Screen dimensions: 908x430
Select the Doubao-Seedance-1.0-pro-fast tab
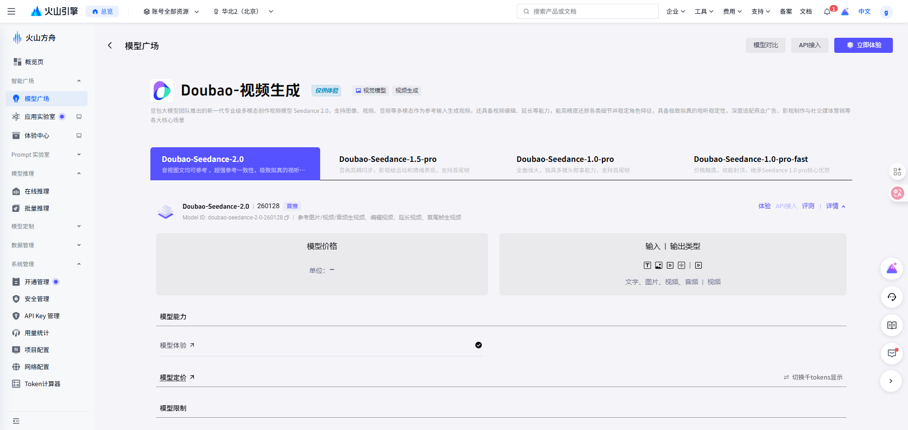(x=767, y=163)
